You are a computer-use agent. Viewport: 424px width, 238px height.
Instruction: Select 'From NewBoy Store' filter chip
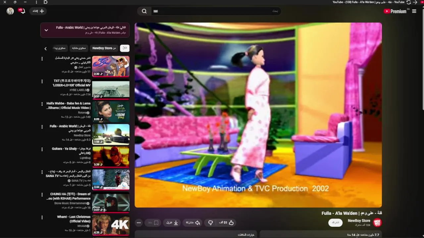click(x=104, y=48)
